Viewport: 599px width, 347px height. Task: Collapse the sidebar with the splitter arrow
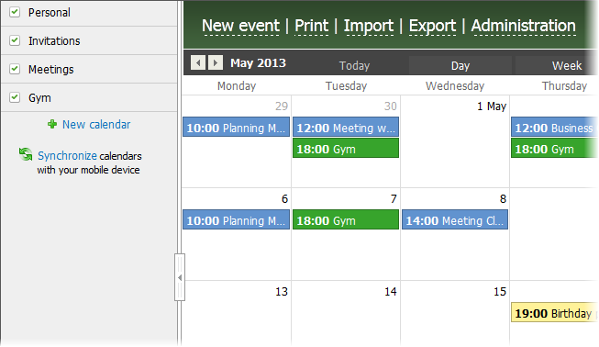click(180, 277)
